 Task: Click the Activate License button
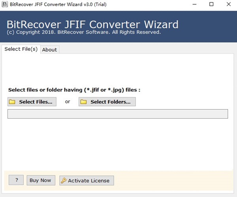point(87,180)
